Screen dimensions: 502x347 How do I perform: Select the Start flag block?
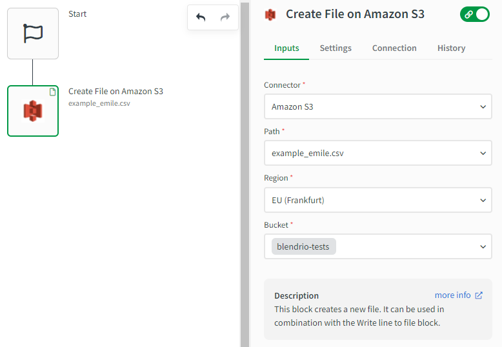click(33, 34)
